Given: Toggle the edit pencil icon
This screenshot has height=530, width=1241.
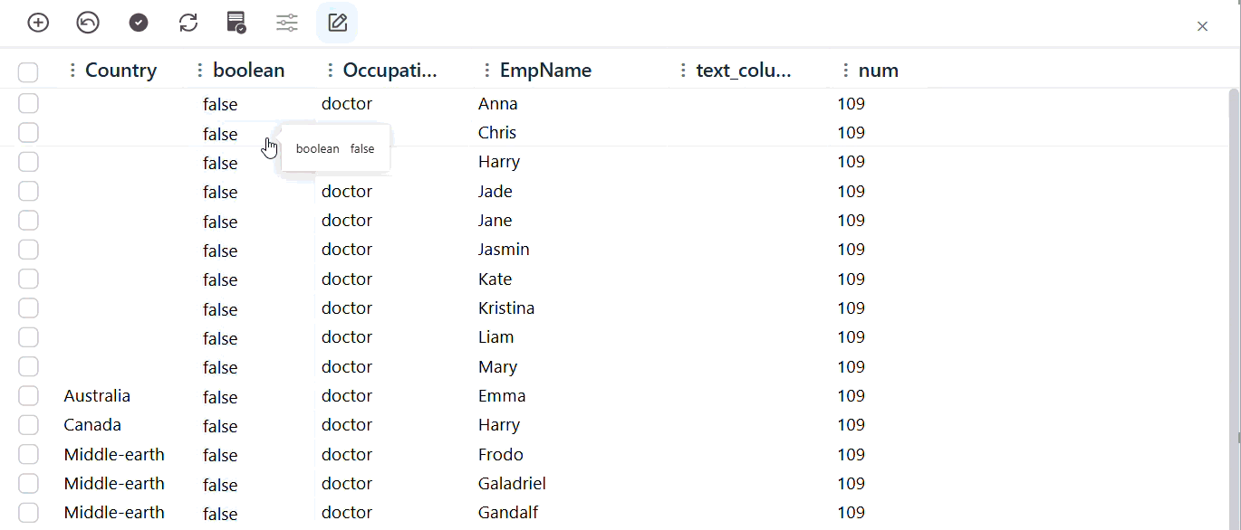Looking at the screenshot, I should point(337,23).
